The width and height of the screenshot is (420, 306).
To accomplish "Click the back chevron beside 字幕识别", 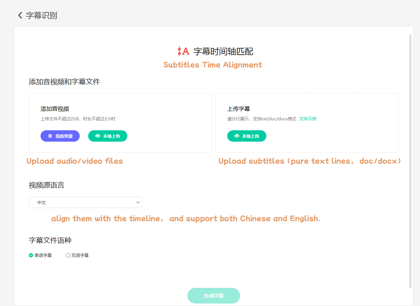I will [20, 16].
